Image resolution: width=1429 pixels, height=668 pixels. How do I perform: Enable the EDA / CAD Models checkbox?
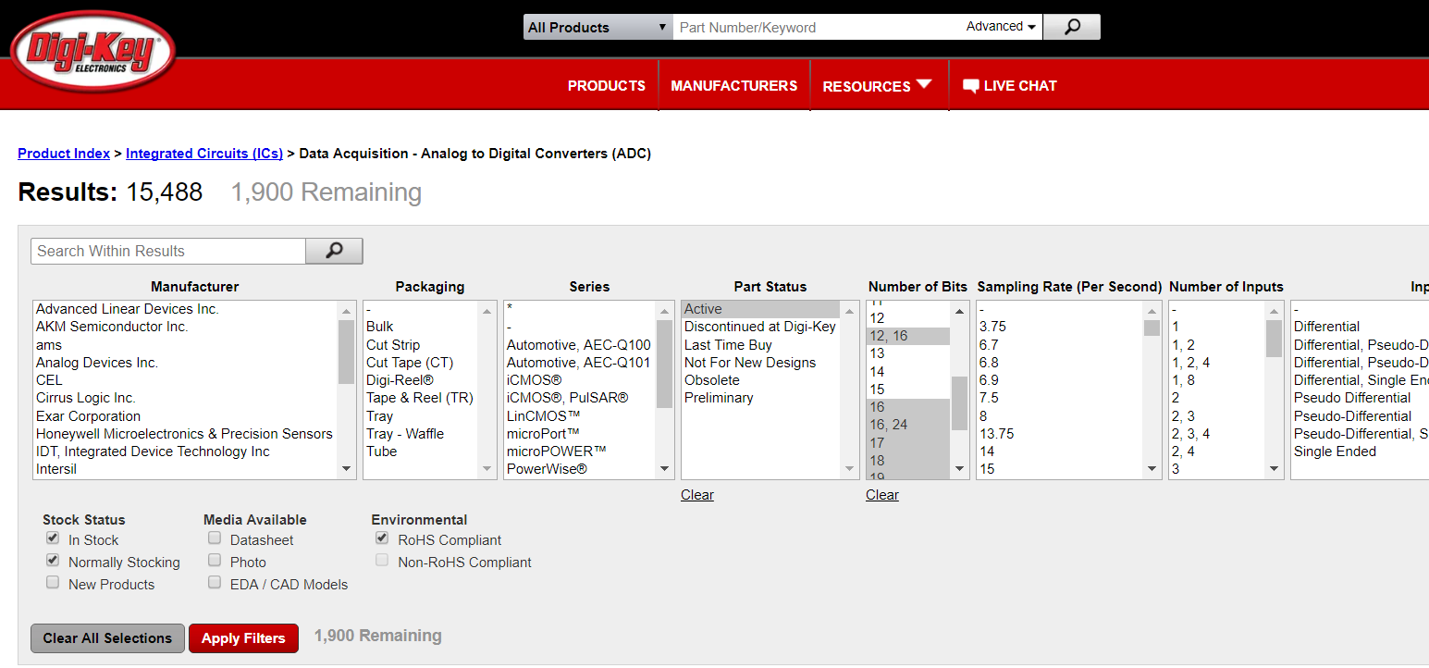215,583
